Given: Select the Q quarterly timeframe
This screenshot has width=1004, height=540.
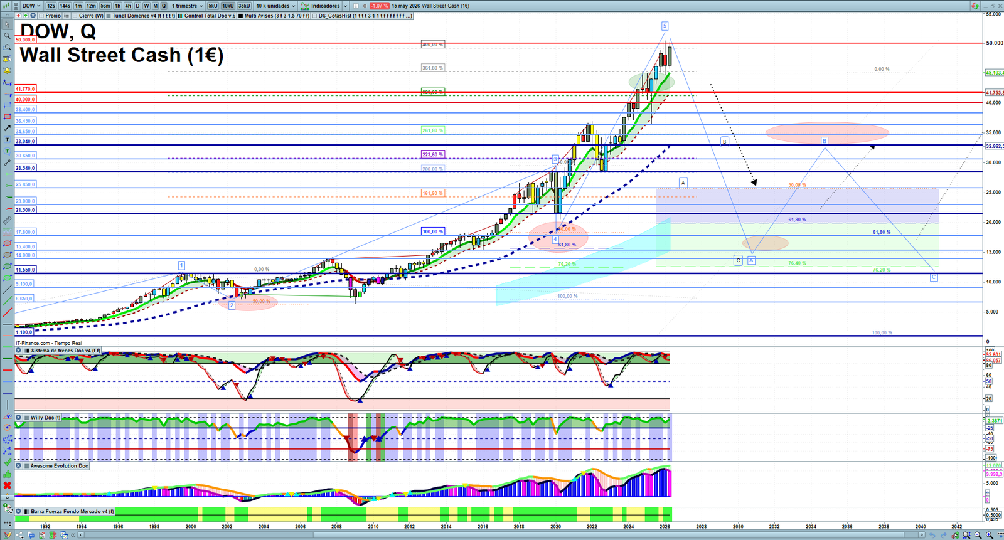Looking at the screenshot, I should point(164,6).
